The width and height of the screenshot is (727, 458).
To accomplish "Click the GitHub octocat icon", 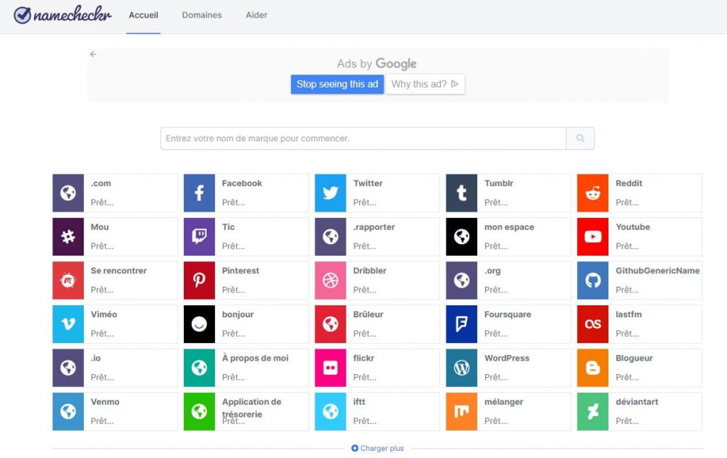I will 593,280.
